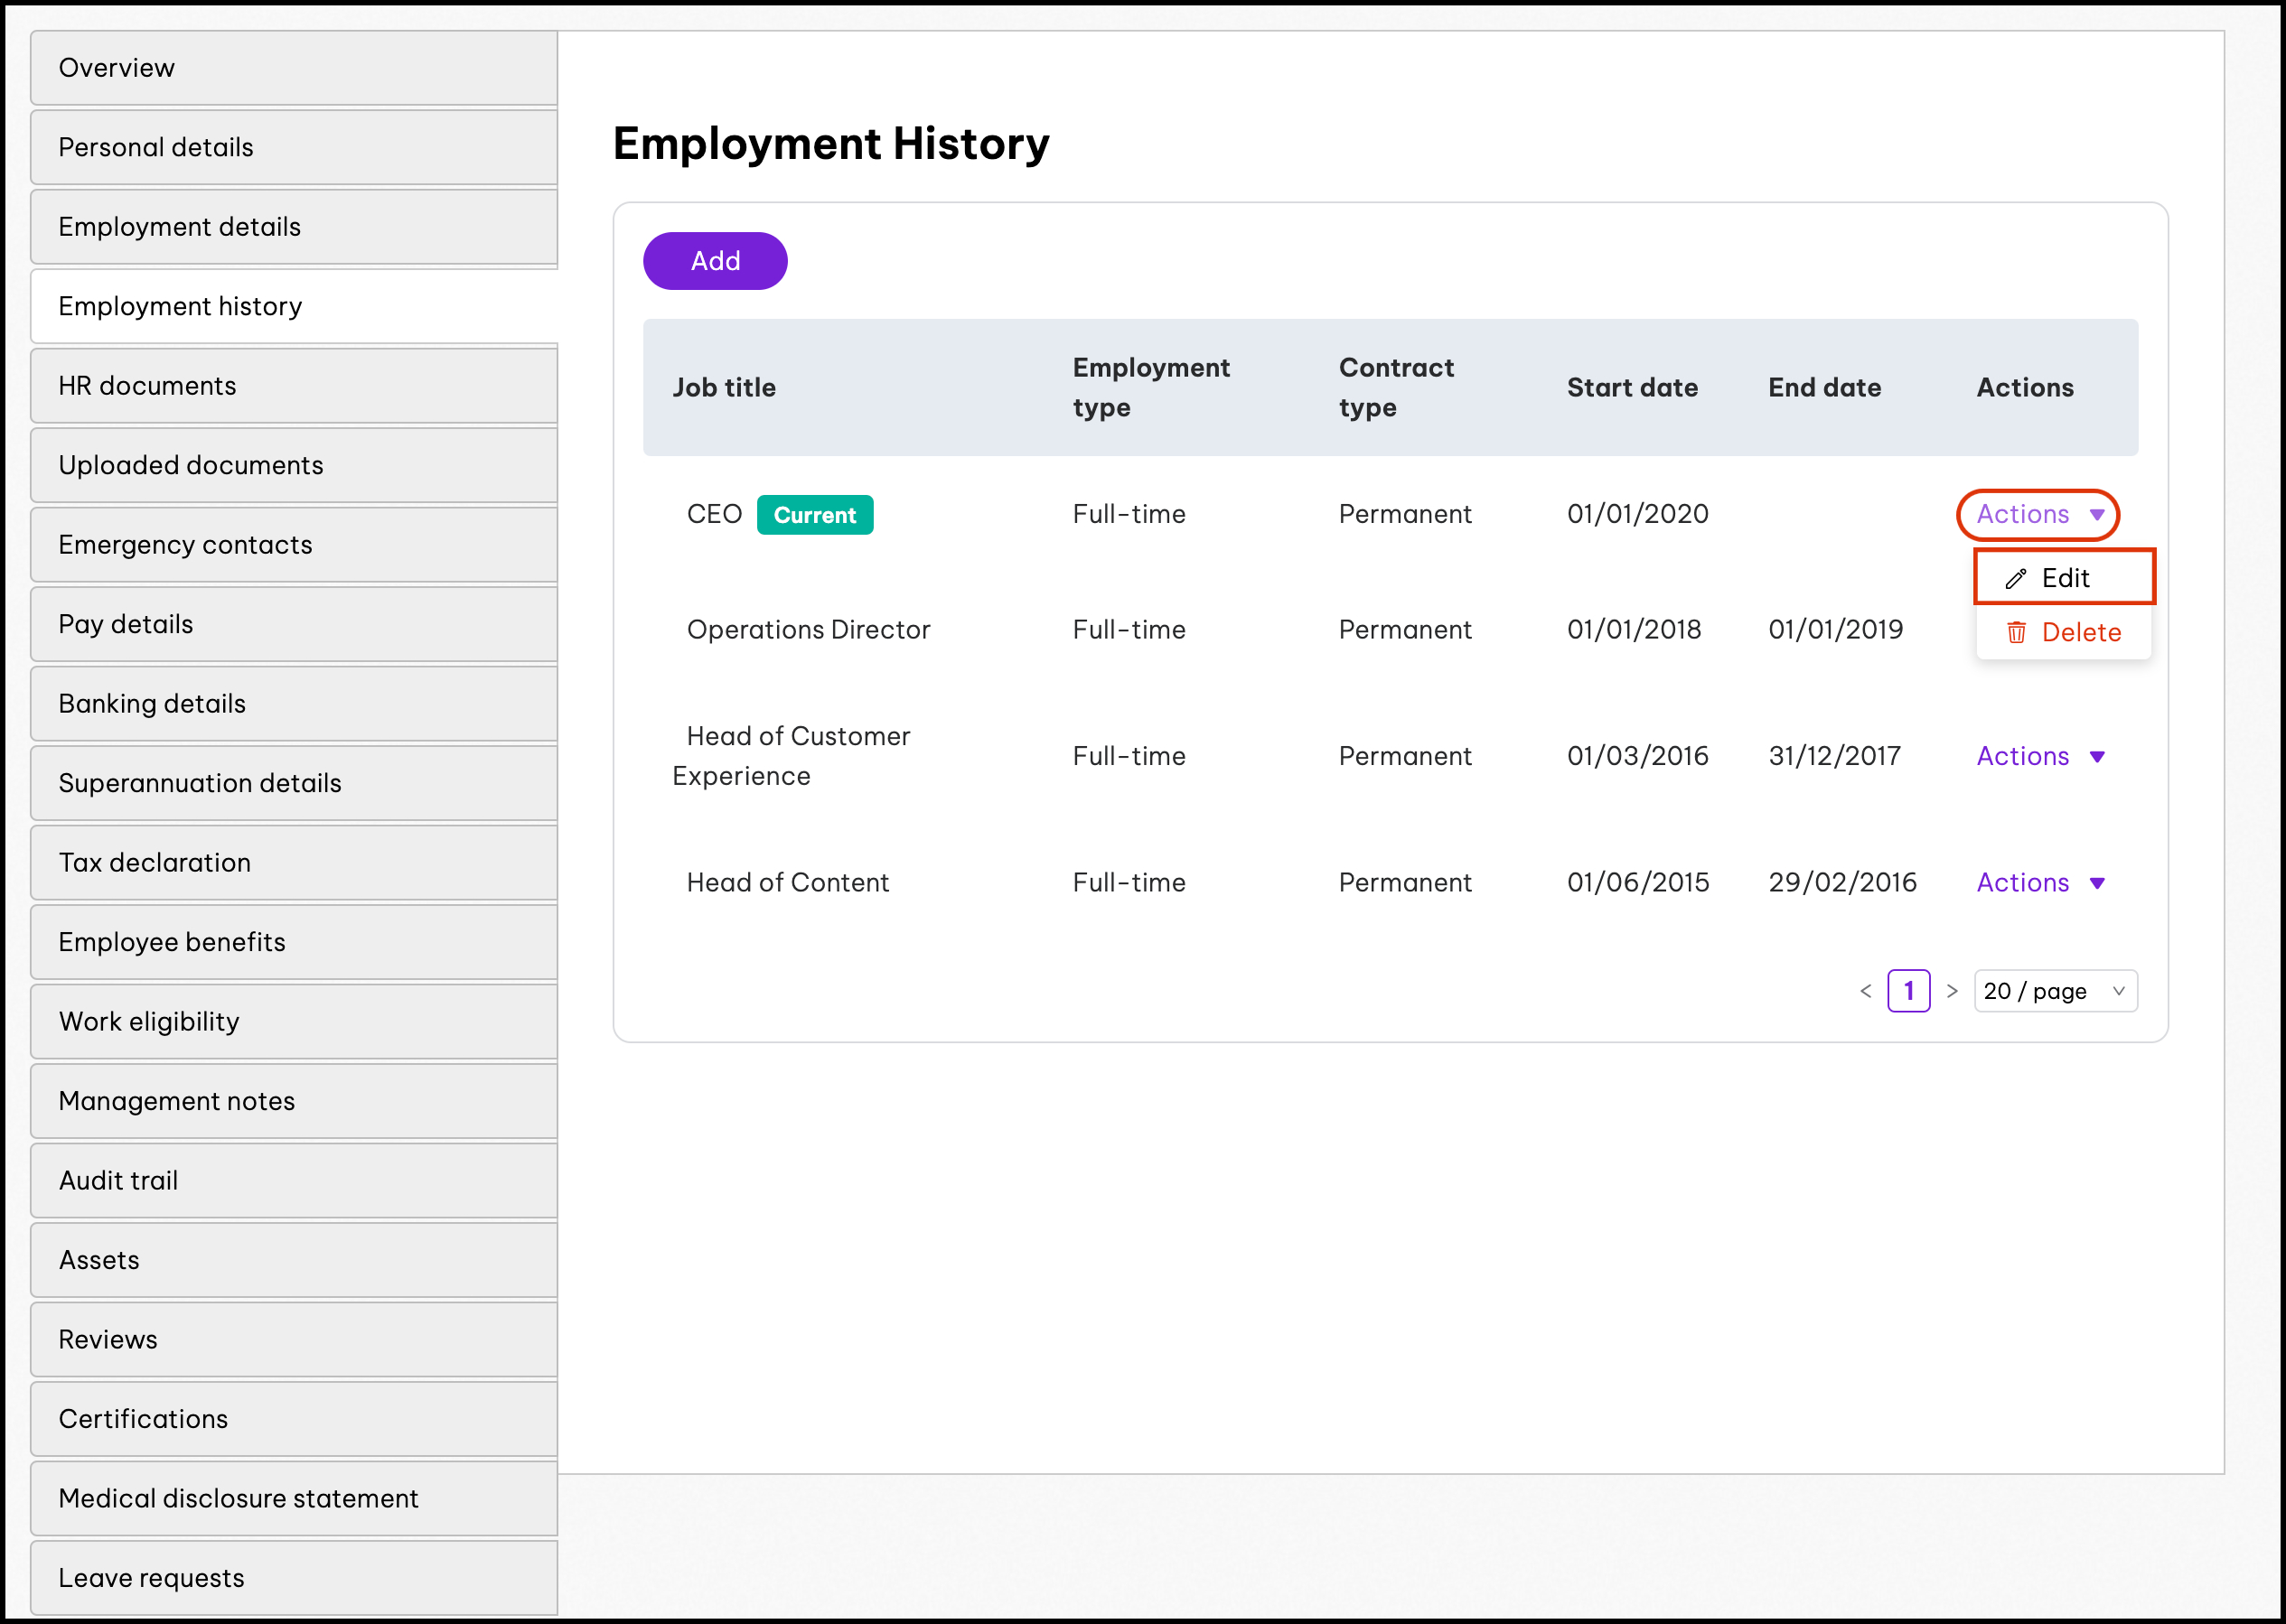
Task: Click the previous page arrow icon
Action: [1871, 990]
